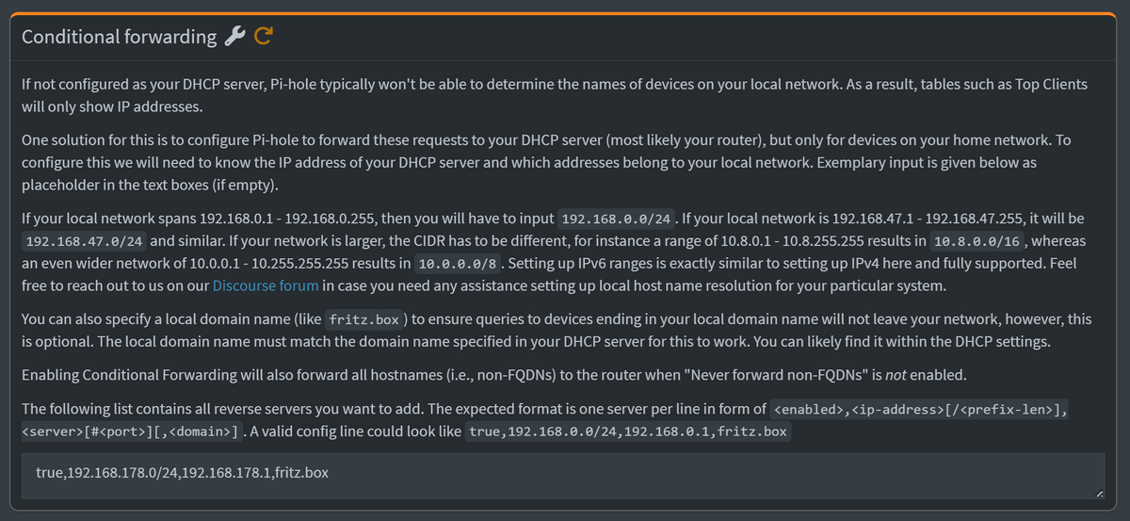Click the text area resize handle
This screenshot has width=1130, height=521.
[1098, 493]
